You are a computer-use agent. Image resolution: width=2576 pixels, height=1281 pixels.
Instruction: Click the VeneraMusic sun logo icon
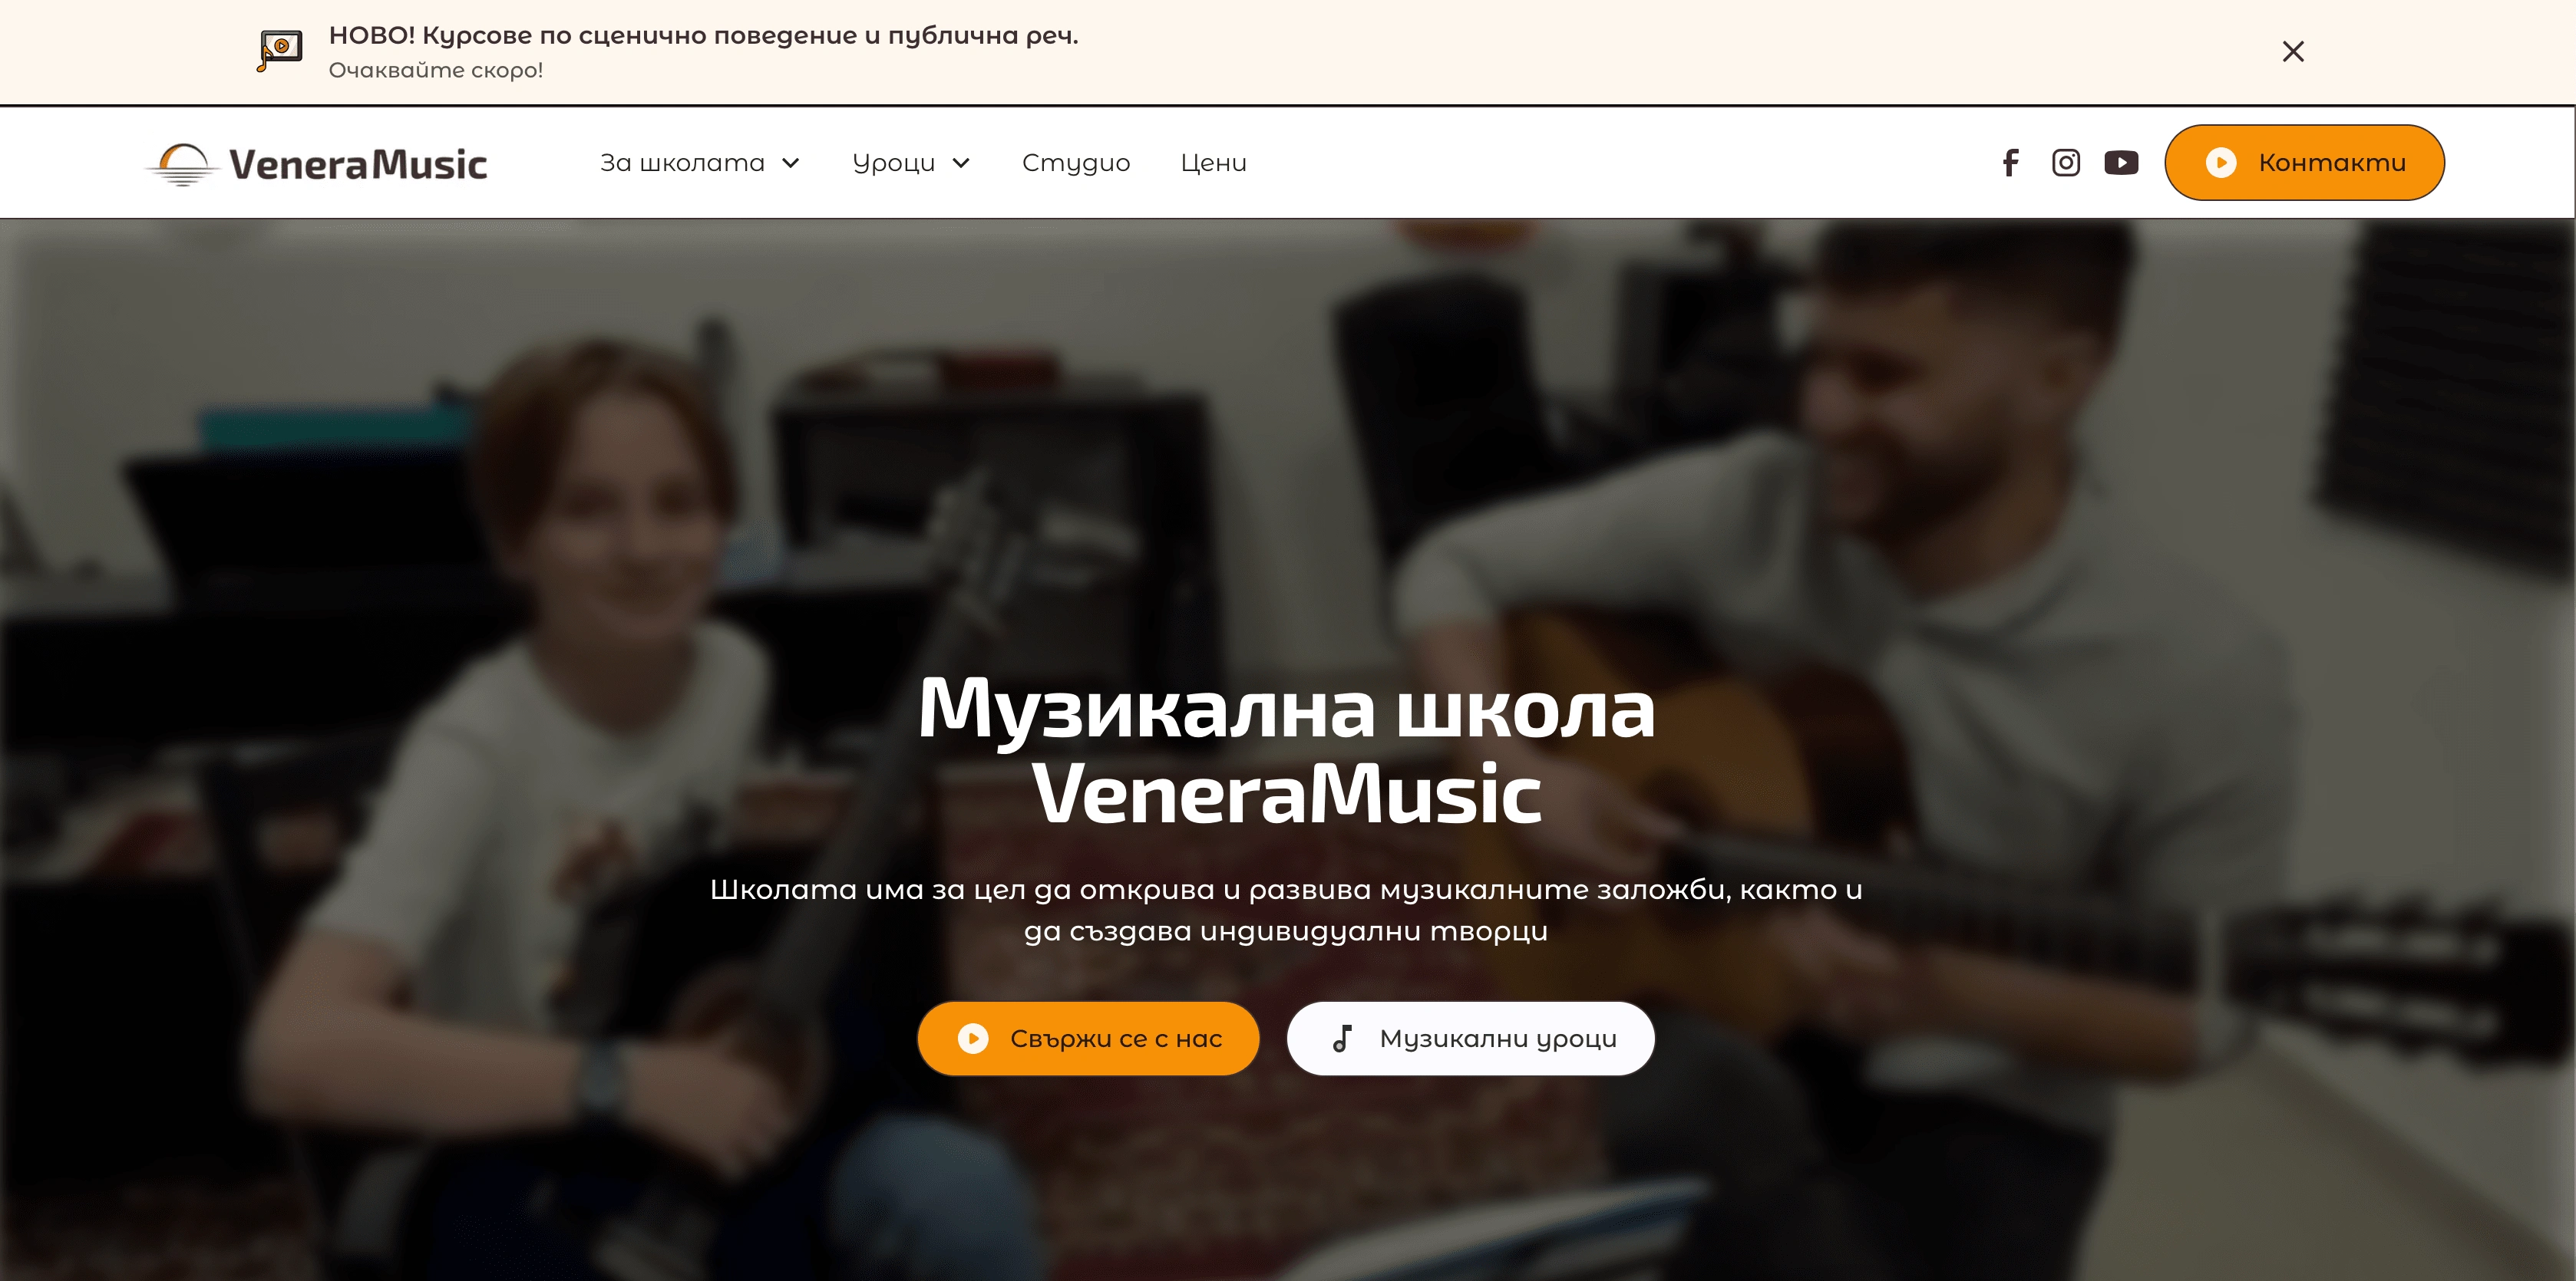183,164
